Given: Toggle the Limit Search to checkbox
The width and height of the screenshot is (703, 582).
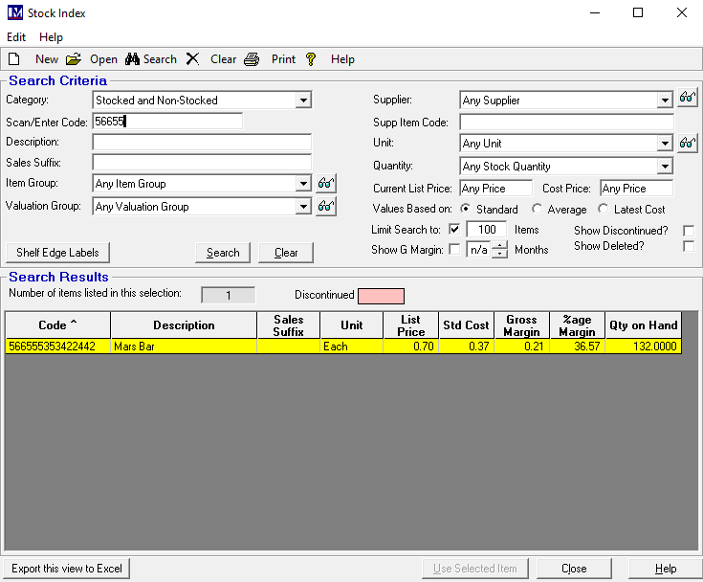Looking at the screenshot, I should pos(454,230).
